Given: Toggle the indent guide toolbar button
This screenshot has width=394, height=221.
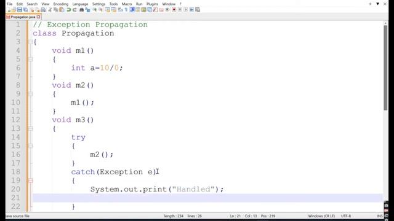Looking at the screenshot, I should 132,10.
